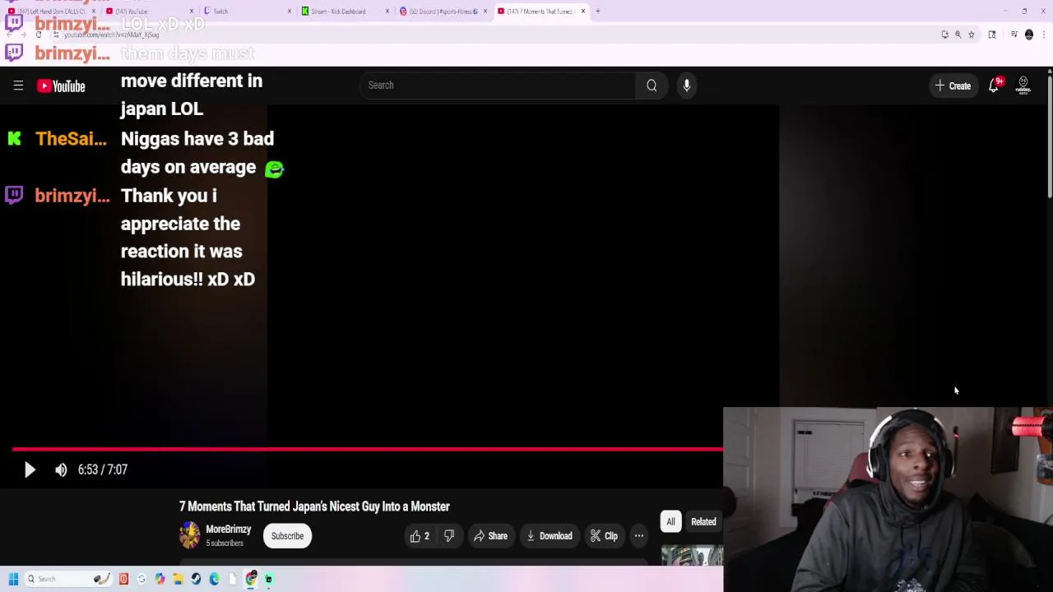The width and height of the screenshot is (1053, 592).
Task: Select the All filter chip
Action: coord(670,521)
